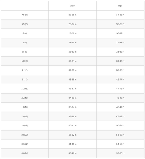Select the 3X (24) size label

(25, 153)
